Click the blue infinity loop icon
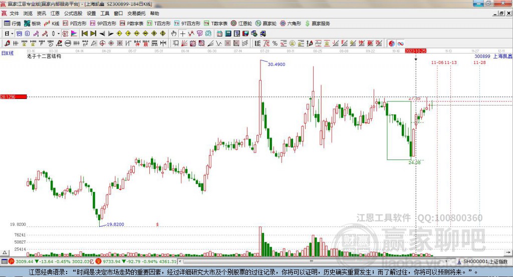 click(400, 43)
